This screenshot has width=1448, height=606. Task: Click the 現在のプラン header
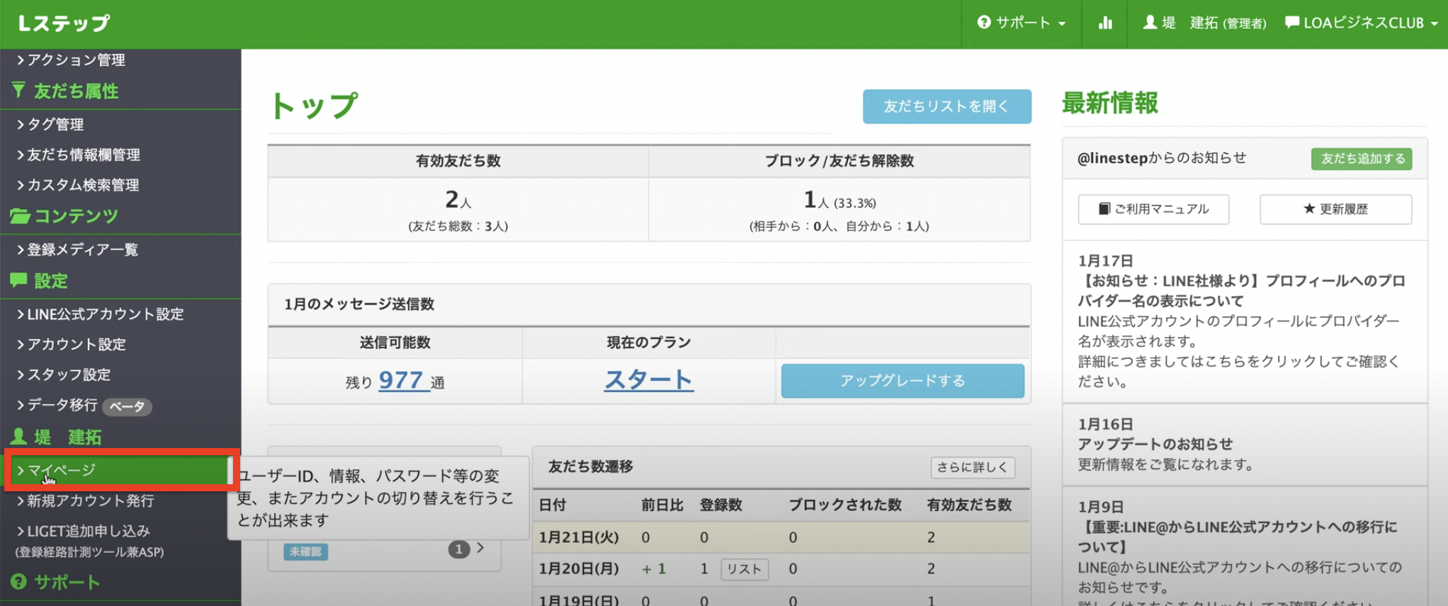(649, 343)
